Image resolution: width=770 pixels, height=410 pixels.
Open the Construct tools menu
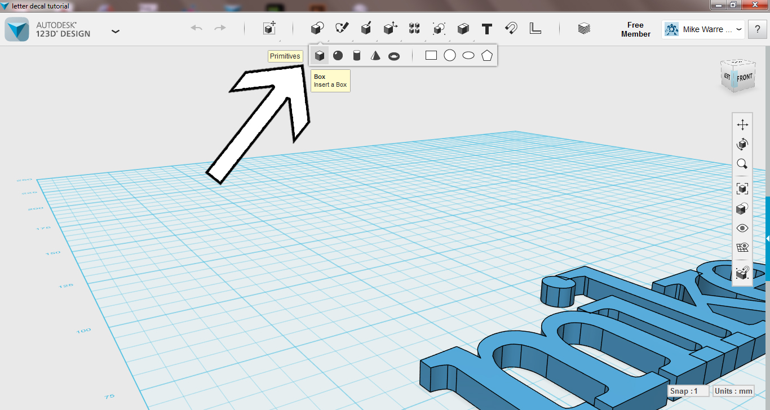click(x=366, y=29)
